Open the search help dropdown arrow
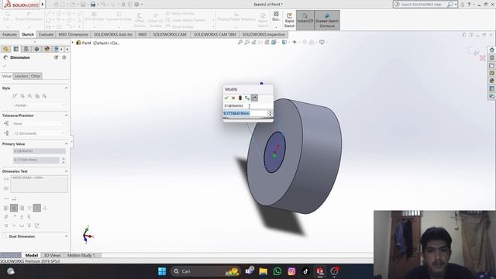The width and height of the screenshot is (496, 279). coord(456,5)
